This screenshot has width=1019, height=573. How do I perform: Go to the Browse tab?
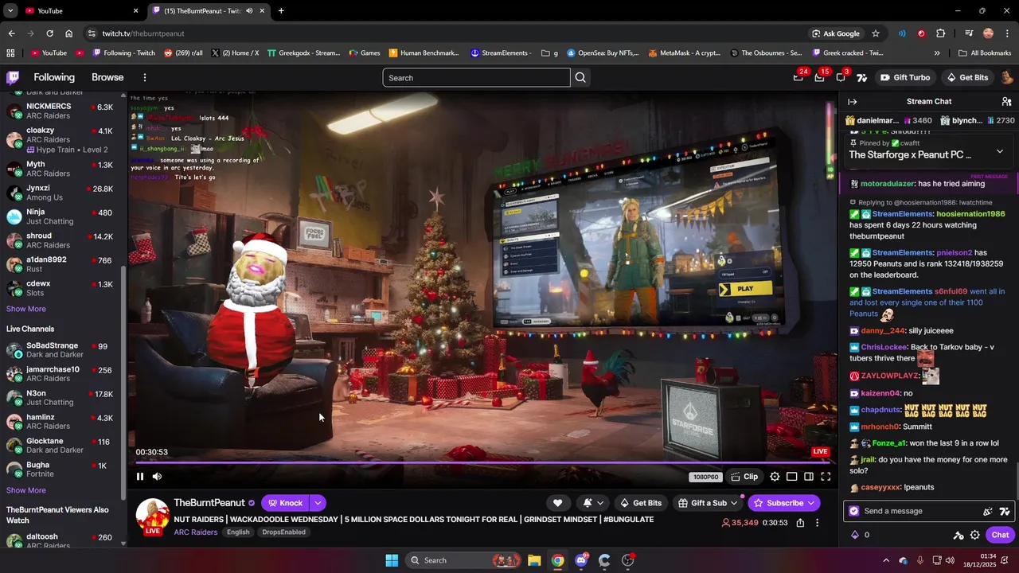(x=107, y=77)
